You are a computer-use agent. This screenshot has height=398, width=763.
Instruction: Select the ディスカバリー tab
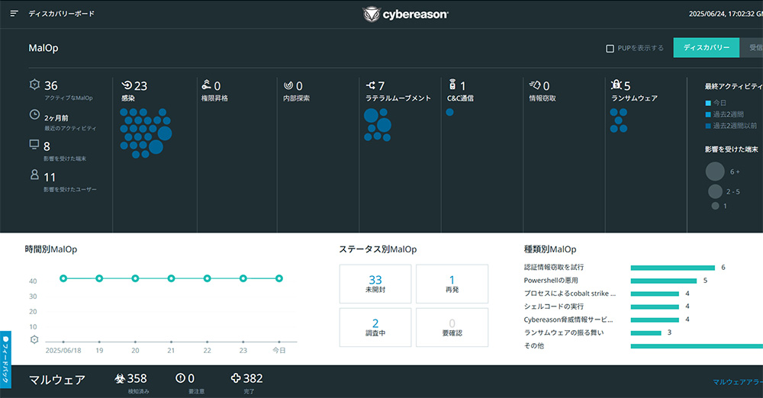coord(706,48)
